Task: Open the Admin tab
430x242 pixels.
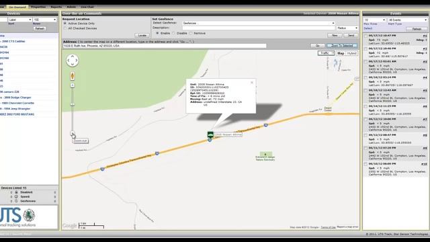Action: 71,7
